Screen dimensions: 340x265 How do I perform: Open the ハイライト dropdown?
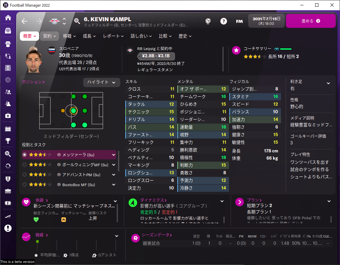click(x=101, y=82)
